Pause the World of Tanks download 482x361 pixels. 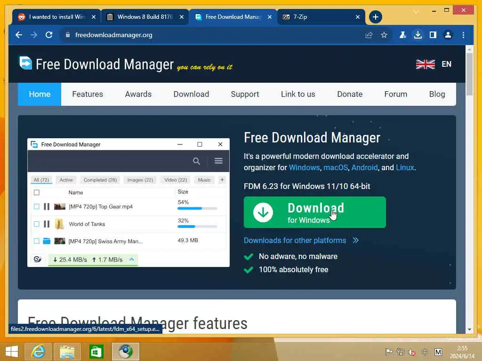(47, 224)
